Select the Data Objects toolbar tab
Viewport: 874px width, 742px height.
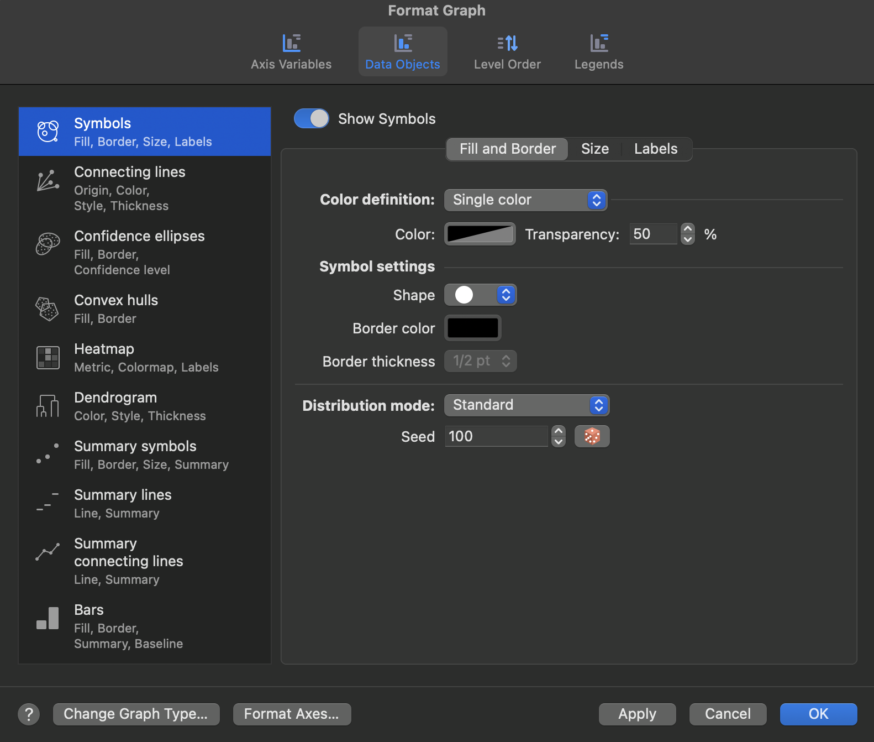tap(403, 52)
